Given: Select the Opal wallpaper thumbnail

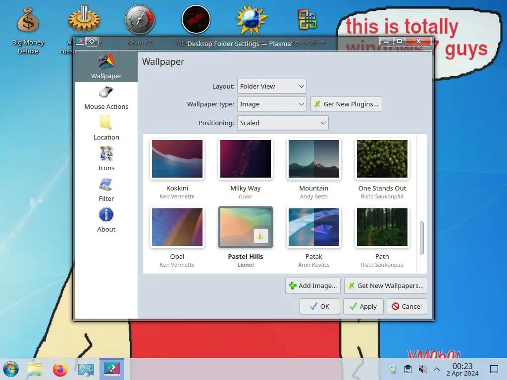Looking at the screenshot, I should tap(177, 227).
